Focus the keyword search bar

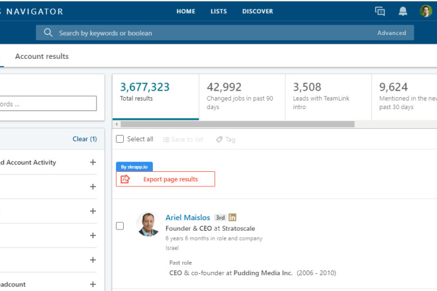tap(224, 33)
